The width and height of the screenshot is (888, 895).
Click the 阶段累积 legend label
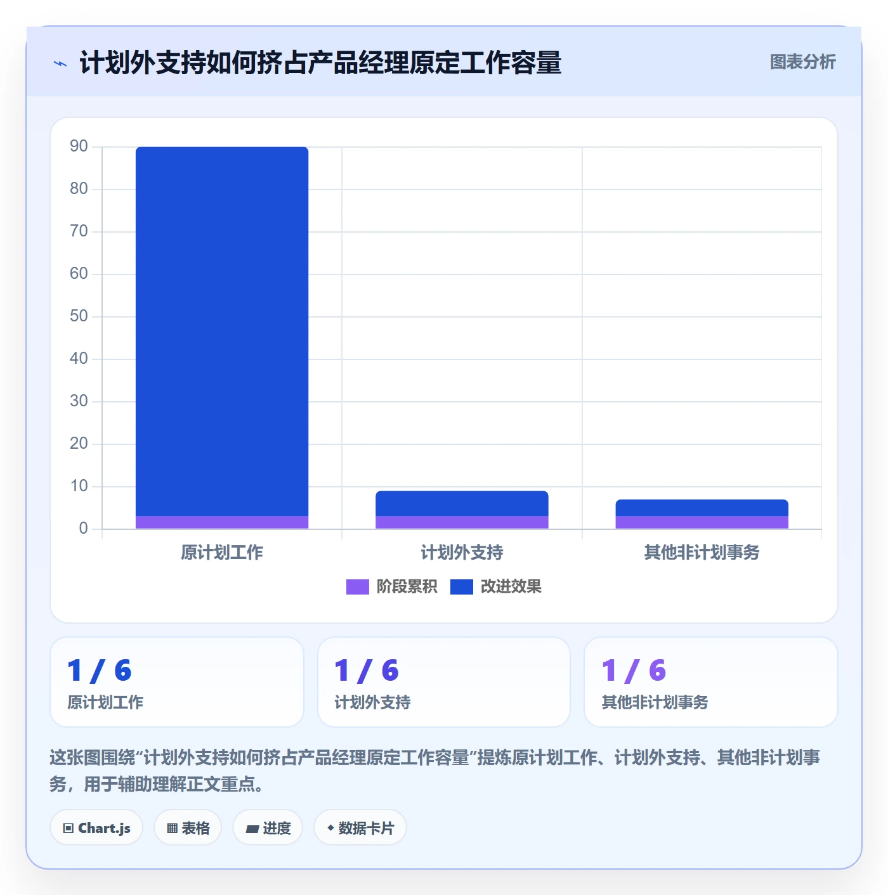[x=407, y=587]
